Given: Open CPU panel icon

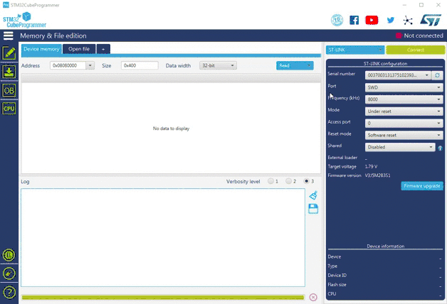Looking at the screenshot, I should 9,109.
